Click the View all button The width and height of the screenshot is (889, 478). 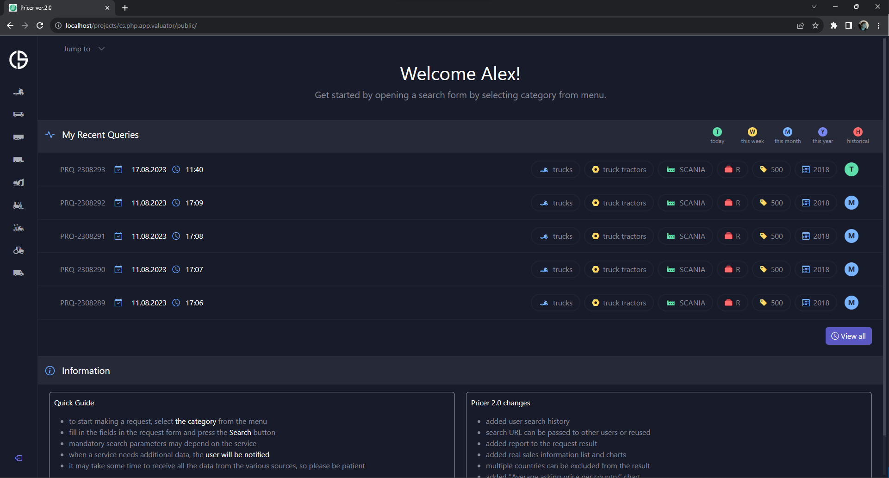pos(848,336)
